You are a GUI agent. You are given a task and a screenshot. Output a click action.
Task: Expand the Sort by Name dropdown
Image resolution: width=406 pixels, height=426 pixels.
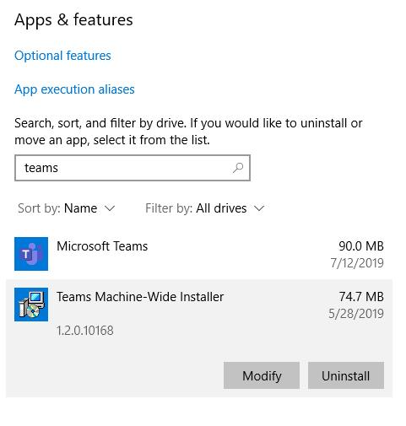67,208
